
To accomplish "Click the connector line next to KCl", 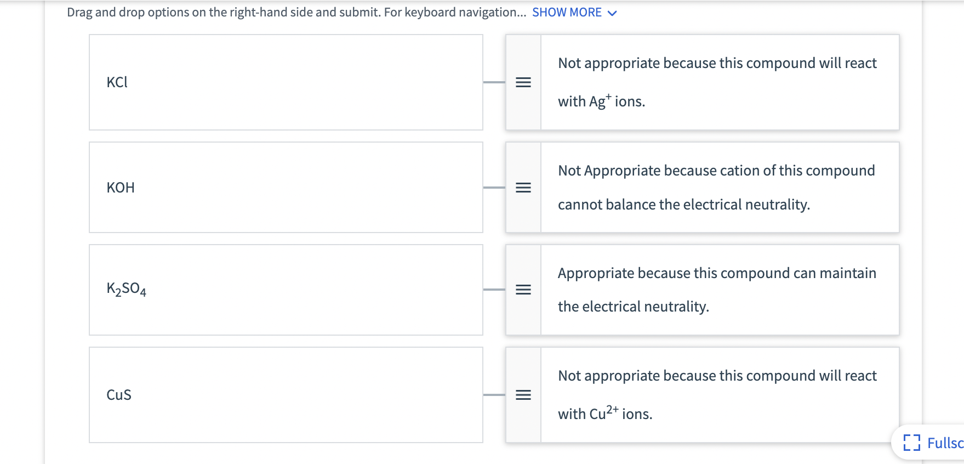I will coord(494,82).
